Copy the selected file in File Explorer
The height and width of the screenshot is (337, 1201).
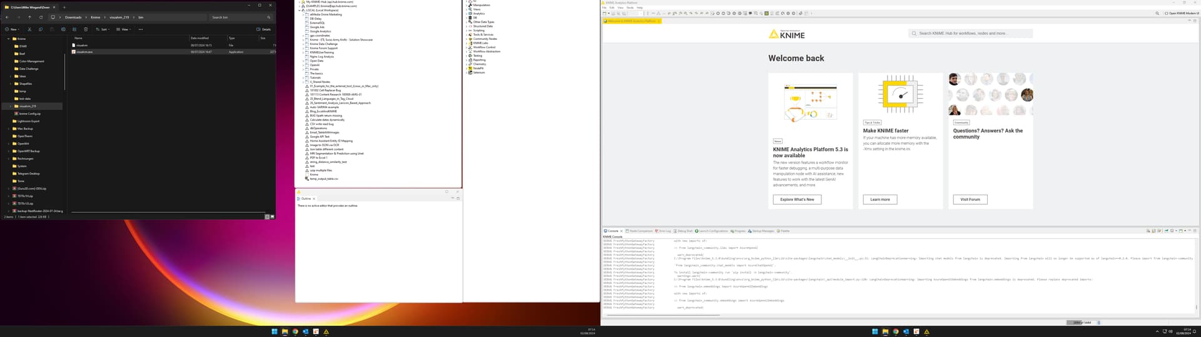click(x=41, y=29)
